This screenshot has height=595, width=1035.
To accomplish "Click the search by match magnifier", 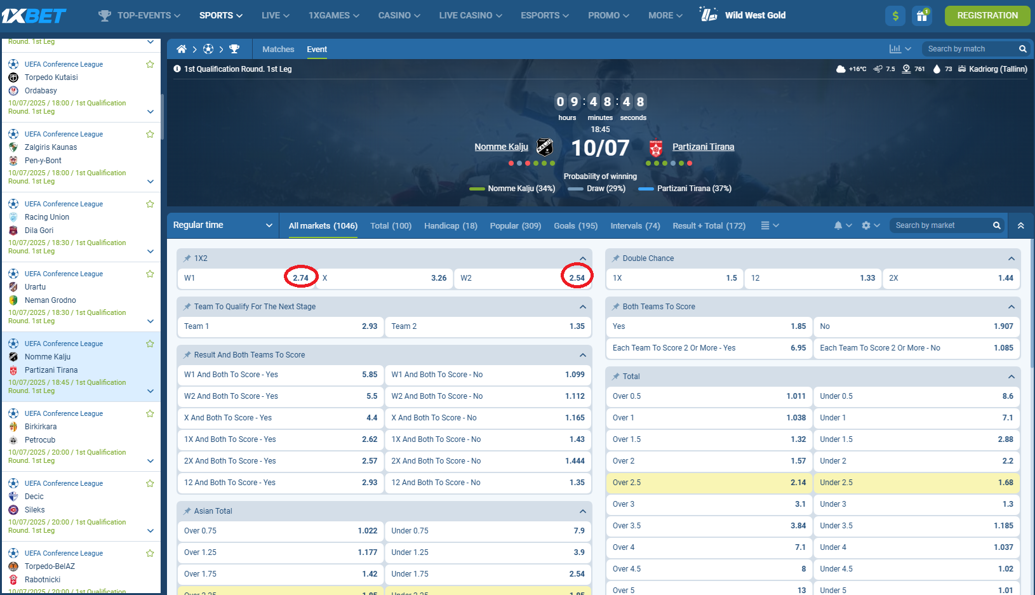I will pyautogui.click(x=1022, y=49).
